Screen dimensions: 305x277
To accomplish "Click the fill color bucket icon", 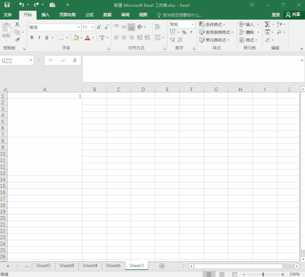I will pos(75,38).
